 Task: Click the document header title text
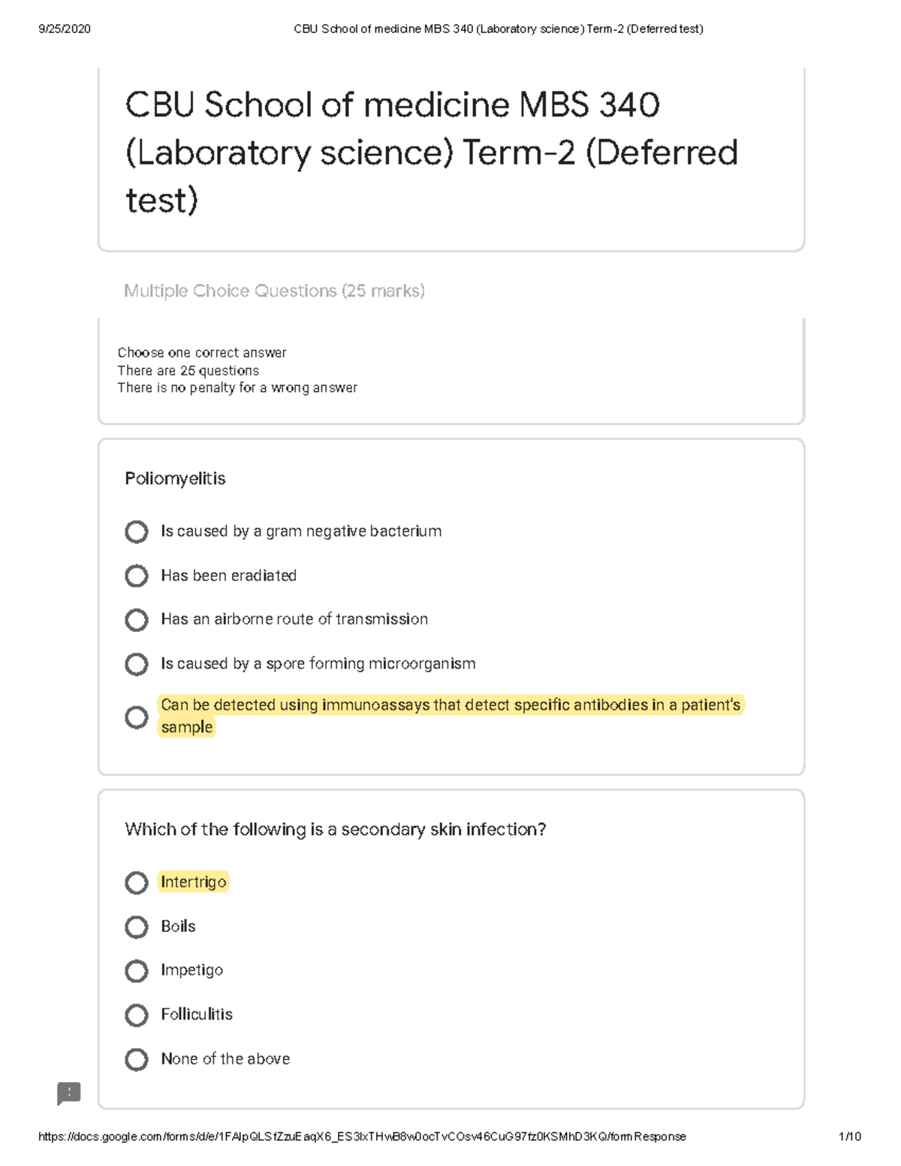496,28
